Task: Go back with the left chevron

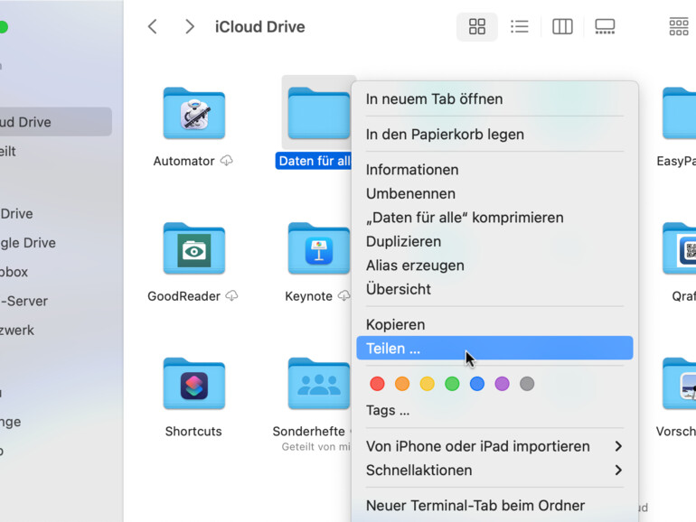Action: 153,26
